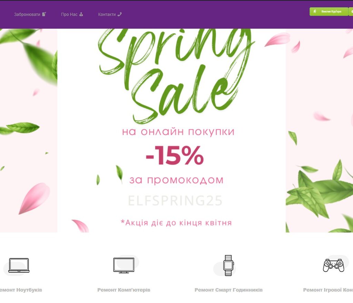Click the cut-off green button at the right edge
The width and height of the screenshot is (353, 303).
point(351,11)
